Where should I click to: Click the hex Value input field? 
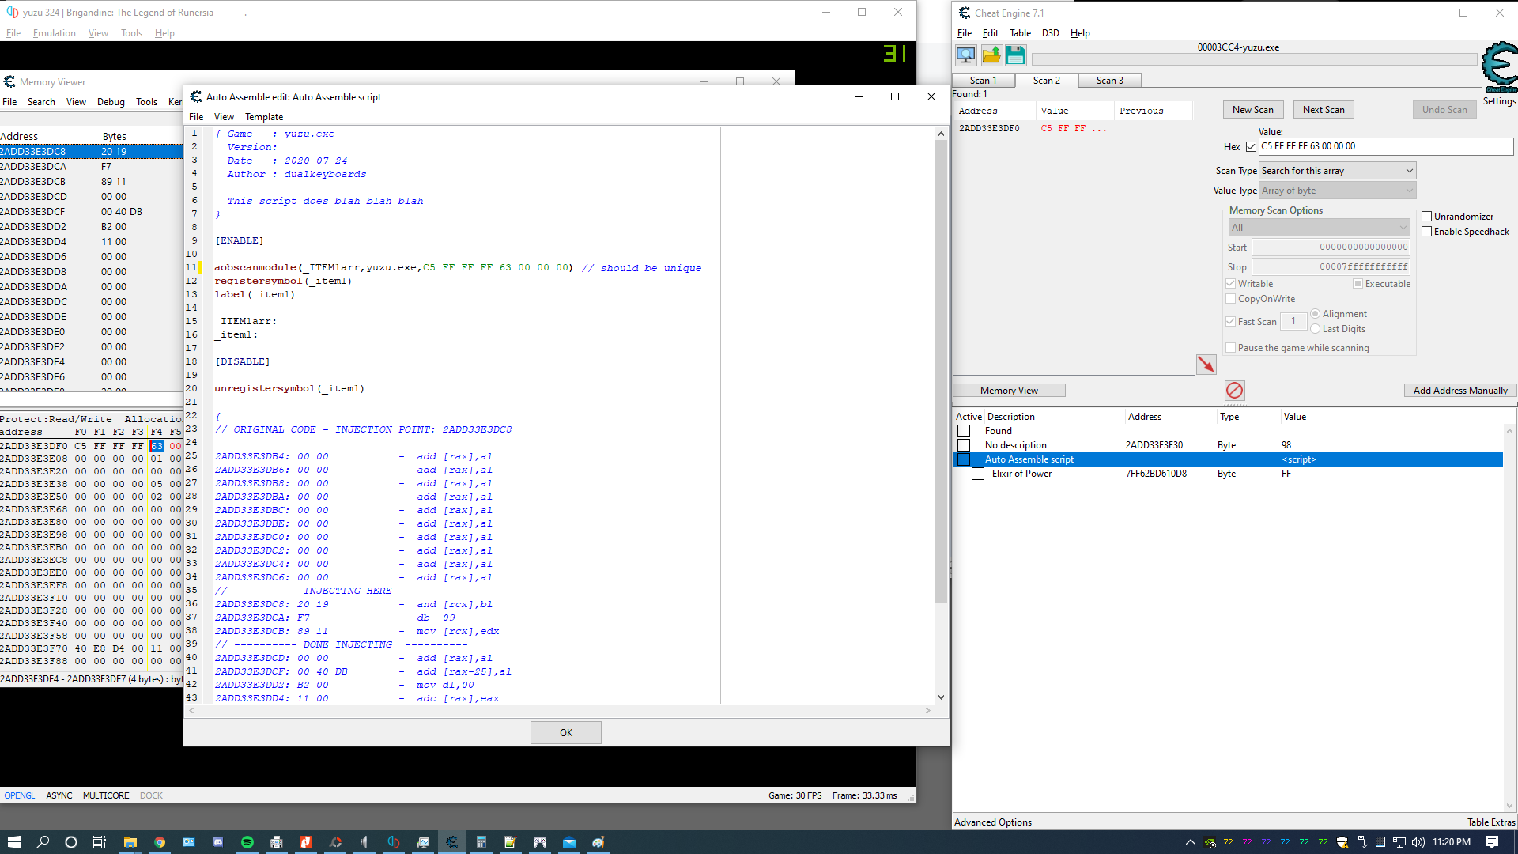1384,146
